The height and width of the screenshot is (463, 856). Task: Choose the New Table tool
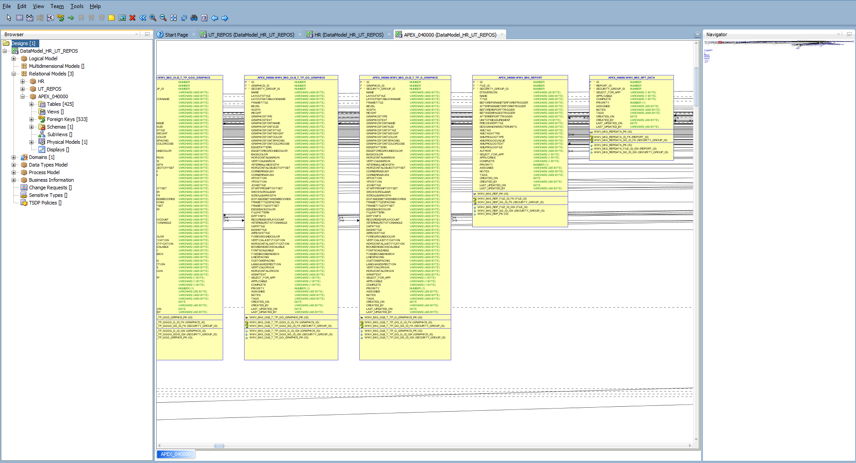(x=19, y=18)
